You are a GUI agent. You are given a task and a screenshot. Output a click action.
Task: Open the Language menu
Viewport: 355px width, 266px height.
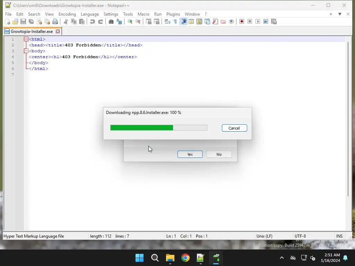point(90,14)
